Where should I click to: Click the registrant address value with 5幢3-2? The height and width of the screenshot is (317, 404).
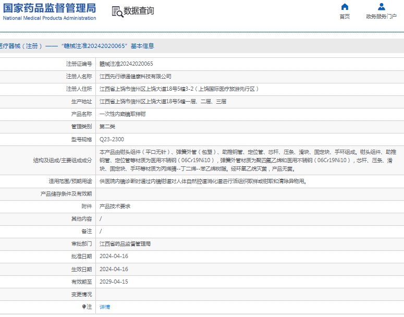(x=179, y=89)
